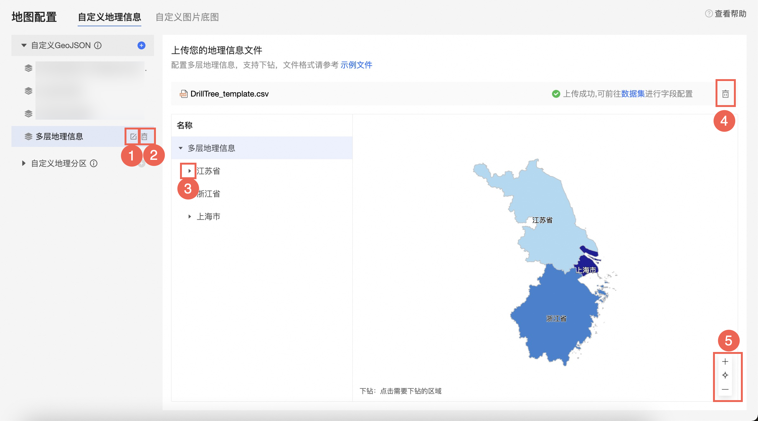Zoom in the map preview

pyautogui.click(x=725, y=361)
